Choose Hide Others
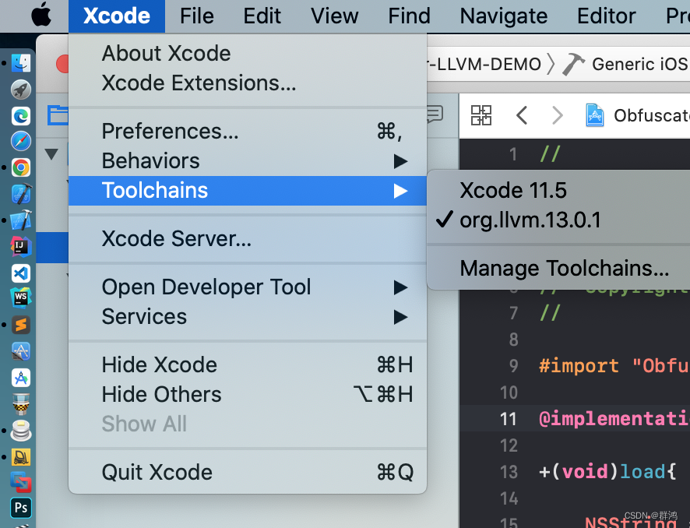The image size is (690, 528). tap(248, 395)
